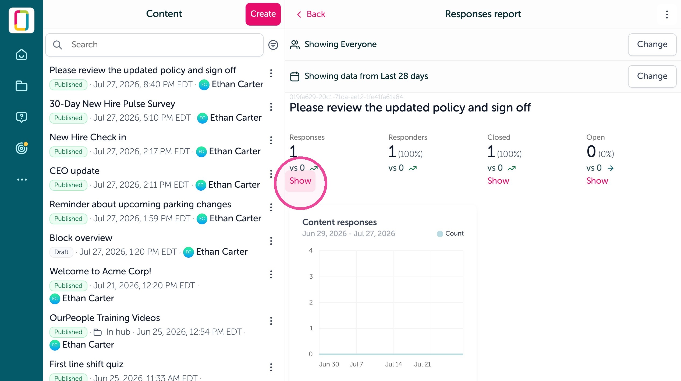681x381 pixels.
Task: Open the three-dot more icon in sidebar
Action: click(22, 180)
